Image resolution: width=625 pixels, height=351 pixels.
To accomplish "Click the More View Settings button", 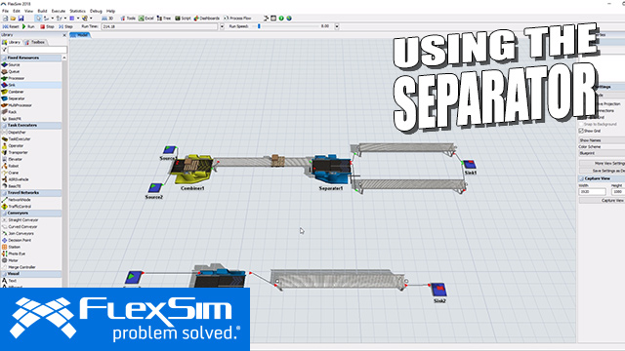I will point(602,164).
